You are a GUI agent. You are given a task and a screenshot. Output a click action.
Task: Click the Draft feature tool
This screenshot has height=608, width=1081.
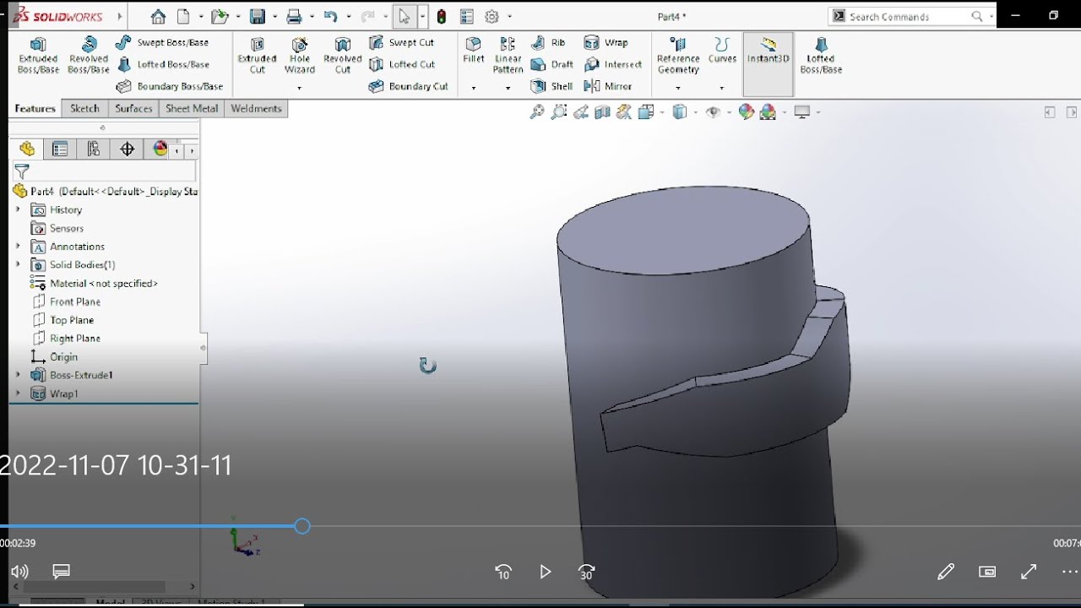(x=552, y=64)
